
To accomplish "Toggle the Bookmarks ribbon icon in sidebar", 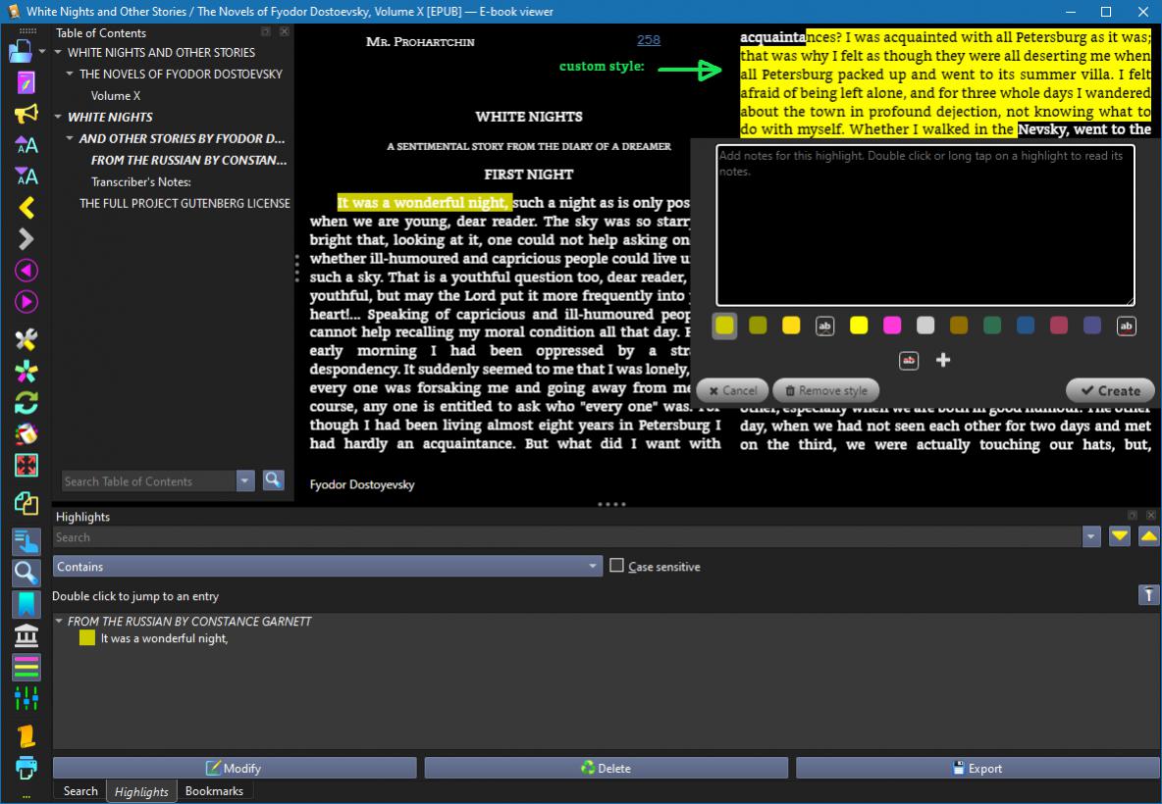I will [x=26, y=604].
